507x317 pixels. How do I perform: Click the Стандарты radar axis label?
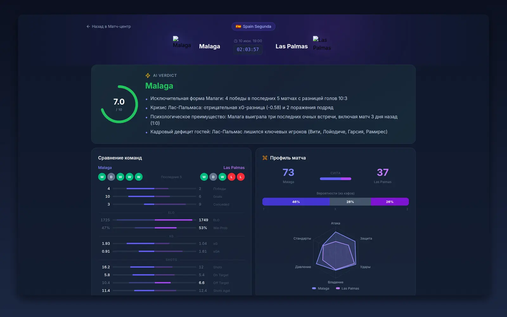[302, 238]
